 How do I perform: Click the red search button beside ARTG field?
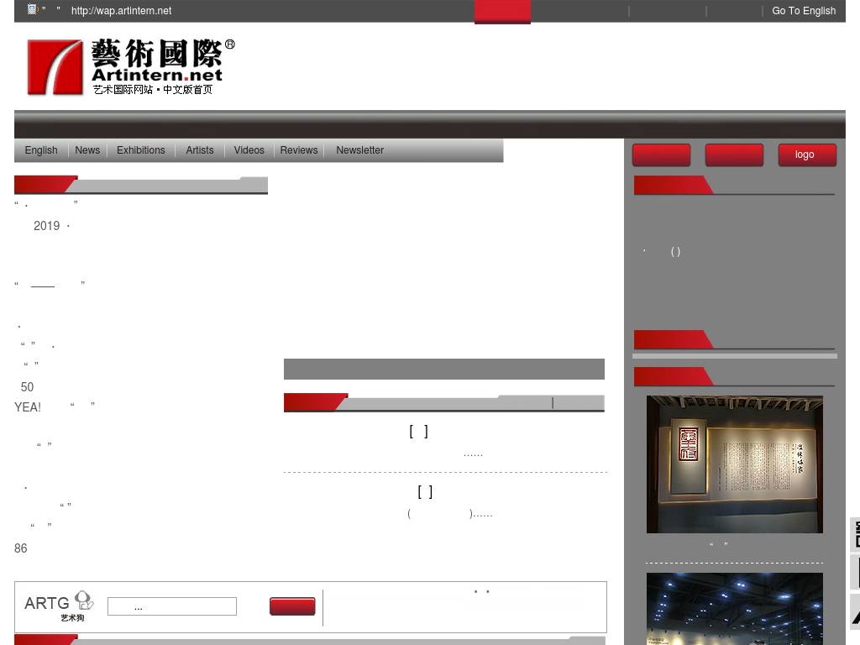(x=292, y=606)
